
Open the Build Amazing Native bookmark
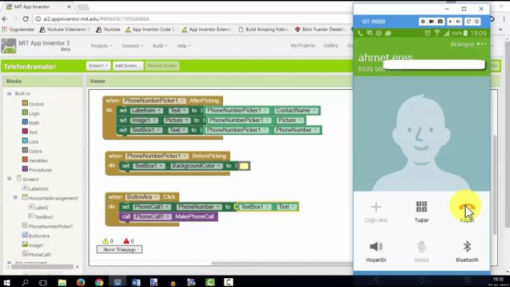point(263,29)
